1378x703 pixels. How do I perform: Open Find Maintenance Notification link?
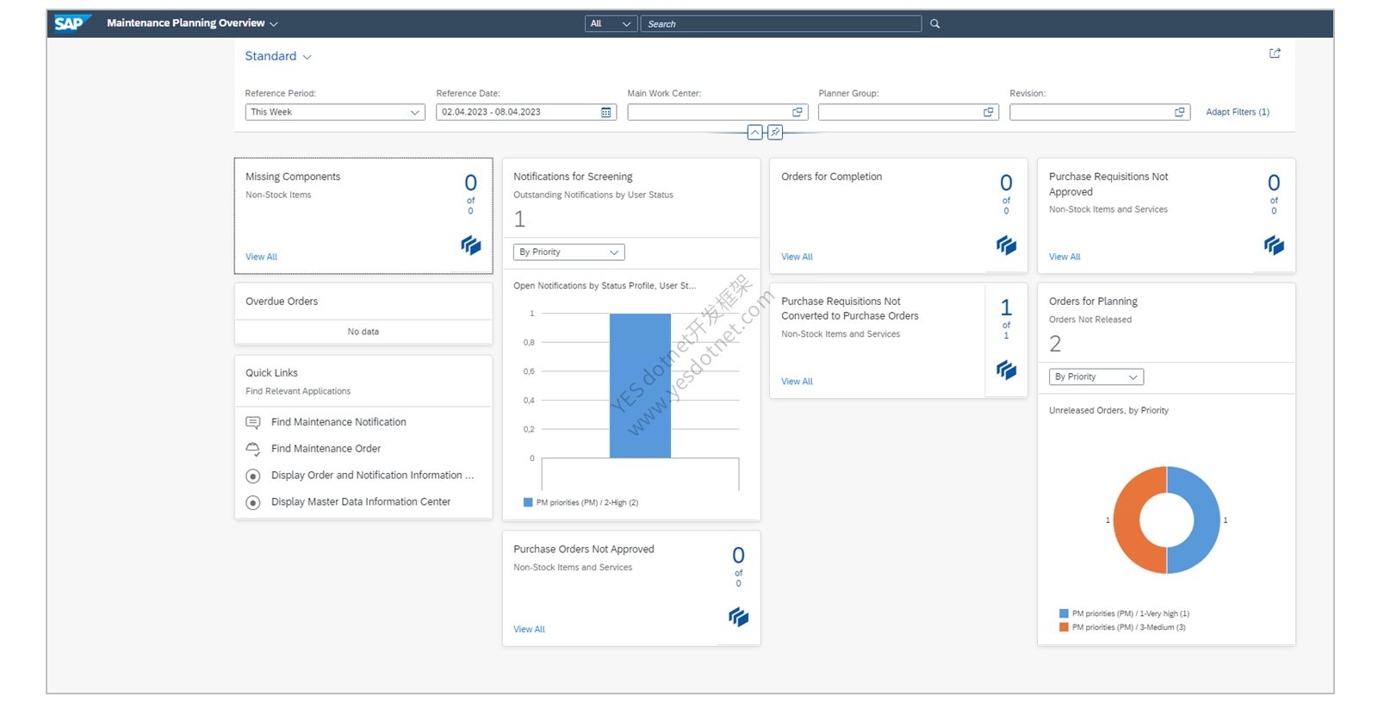(x=338, y=422)
